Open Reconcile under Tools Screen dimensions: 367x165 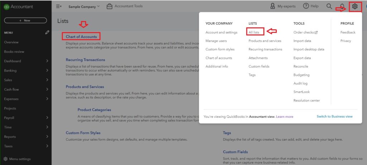tap(301, 66)
